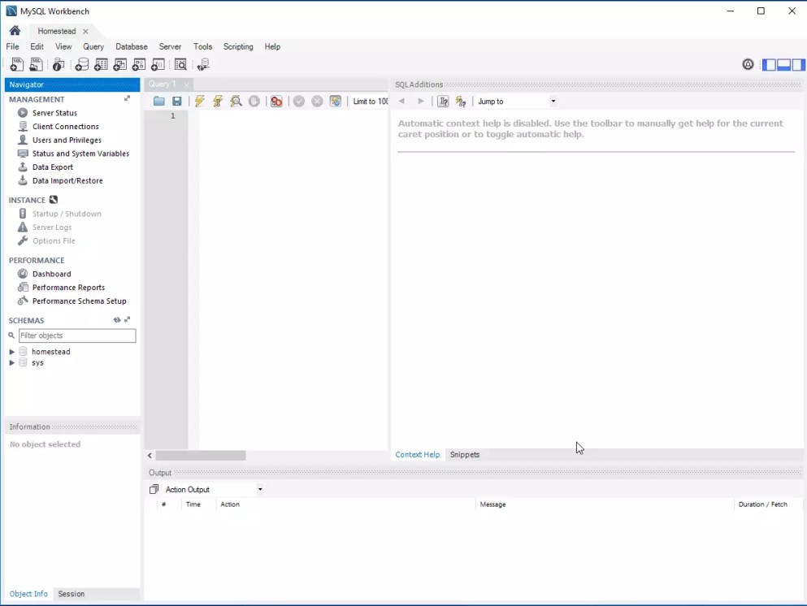Open the Query menu
Viewport: 807px width, 606px height.
coord(93,46)
